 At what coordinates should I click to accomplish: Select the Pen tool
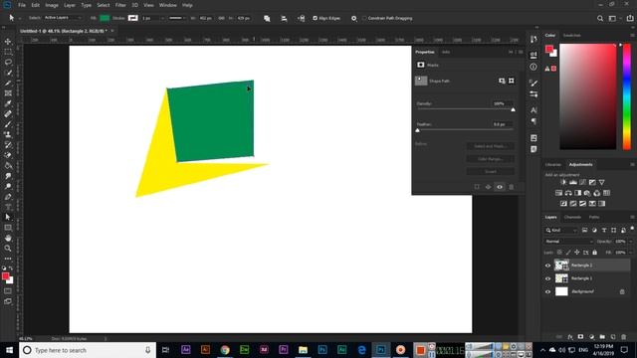pos(8,197)
